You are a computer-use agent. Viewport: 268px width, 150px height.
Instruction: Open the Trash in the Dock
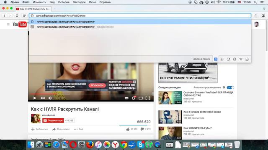[x=237, y=145]
